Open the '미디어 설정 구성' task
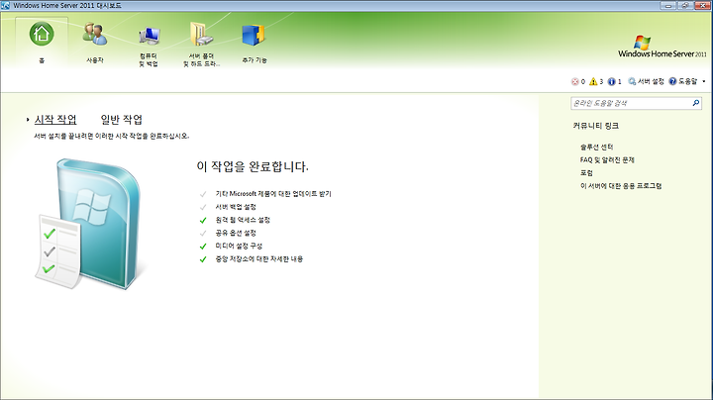The height and width of the screenshot is (400, 713). pyautogui.click(x=239, y=247)
